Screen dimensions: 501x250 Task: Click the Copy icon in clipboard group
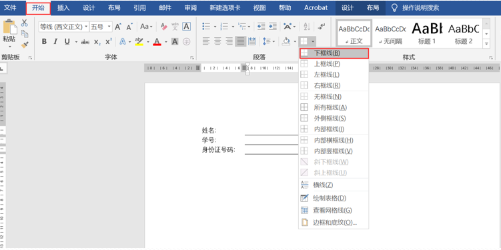(25, 33)
